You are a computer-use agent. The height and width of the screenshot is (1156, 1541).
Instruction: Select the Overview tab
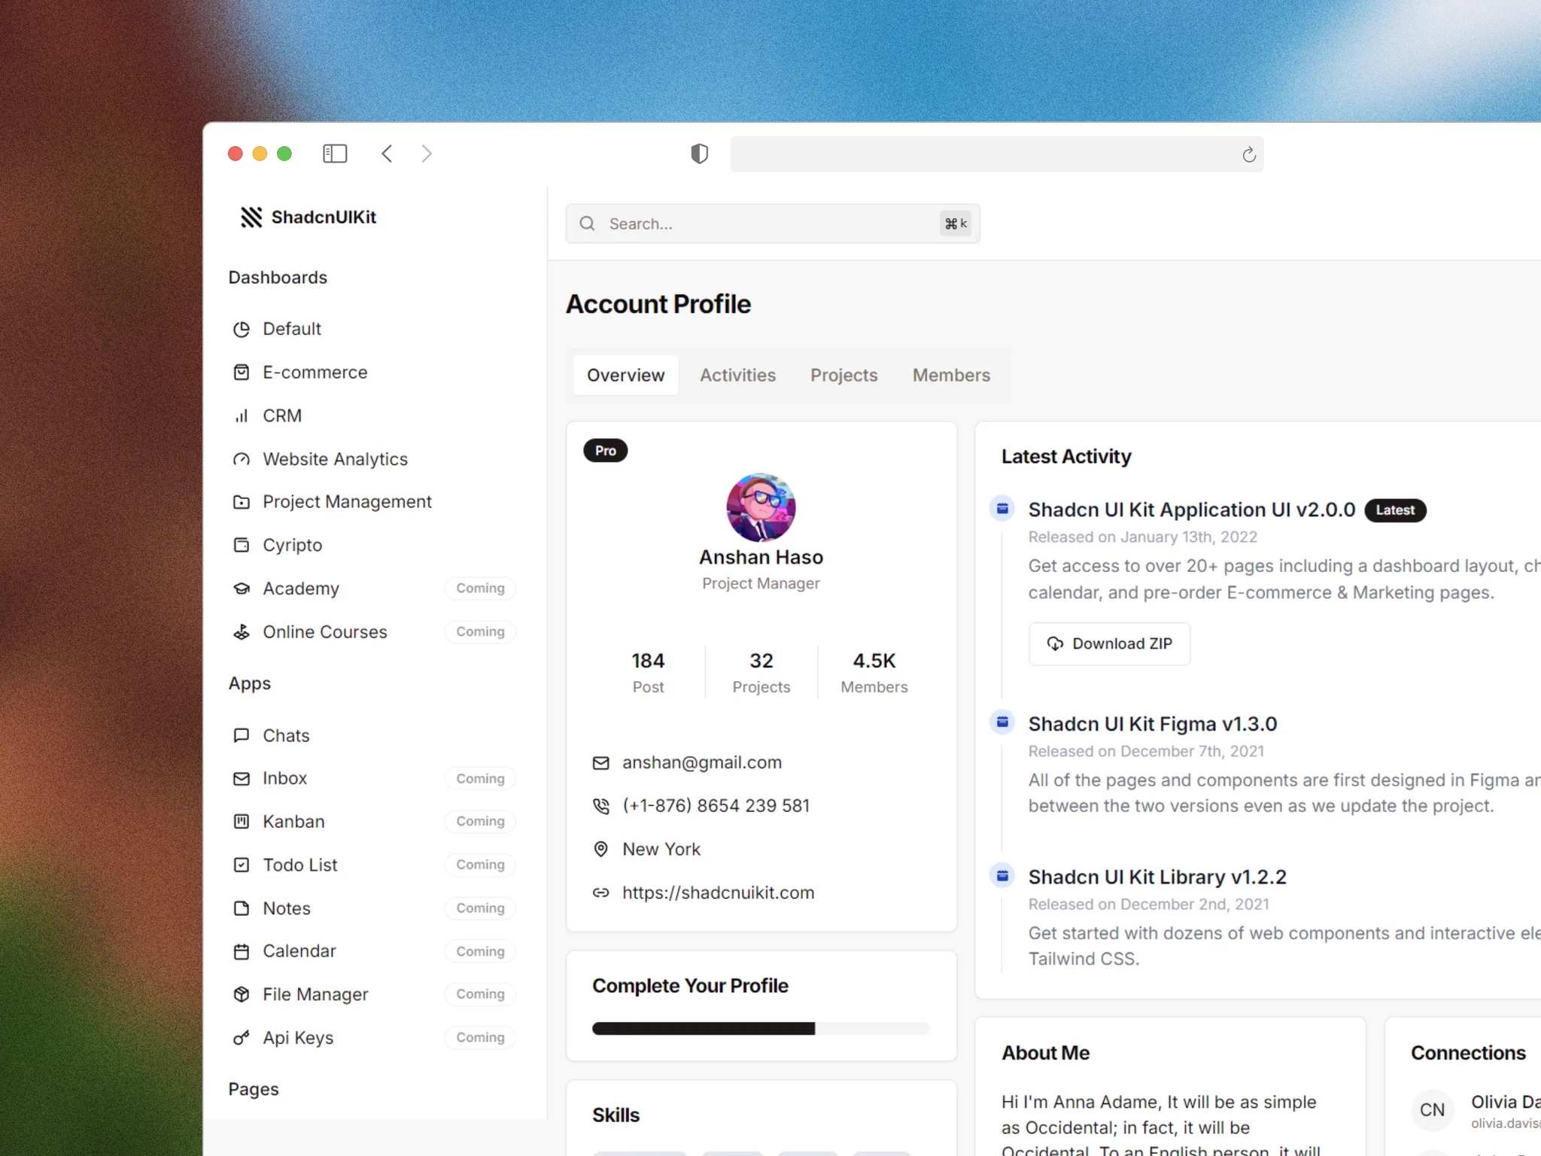(625, 375)
